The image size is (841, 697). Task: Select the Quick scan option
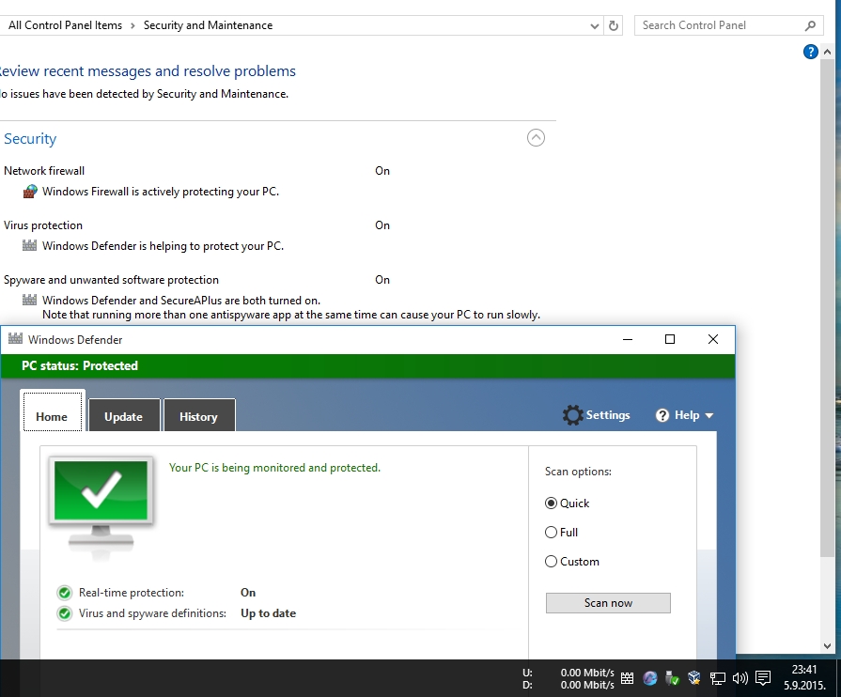click(567, 503)
